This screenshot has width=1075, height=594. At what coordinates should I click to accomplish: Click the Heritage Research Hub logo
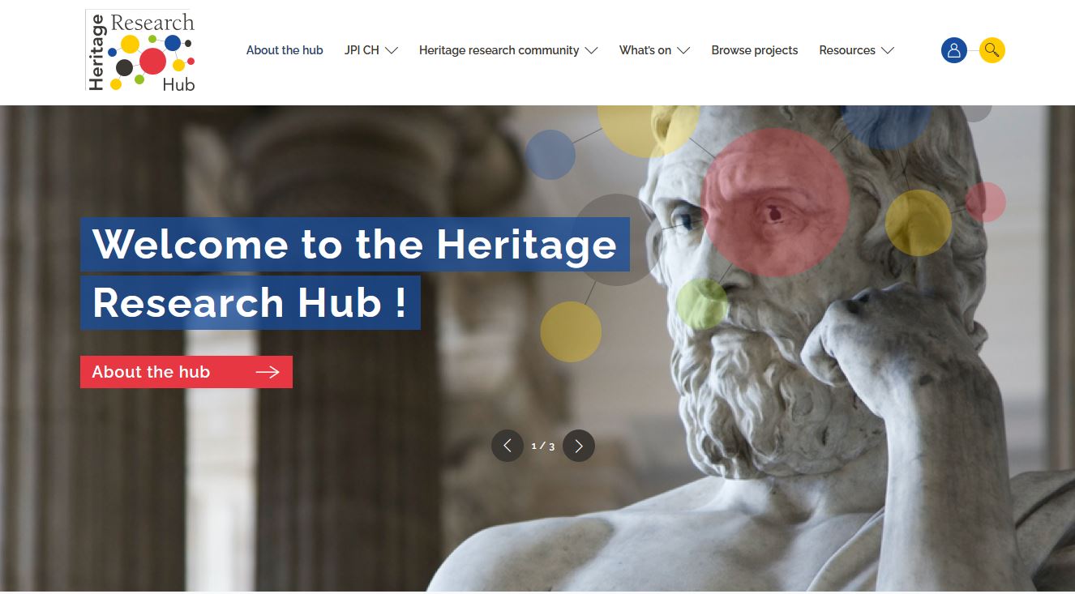click(x=141, y=50)
